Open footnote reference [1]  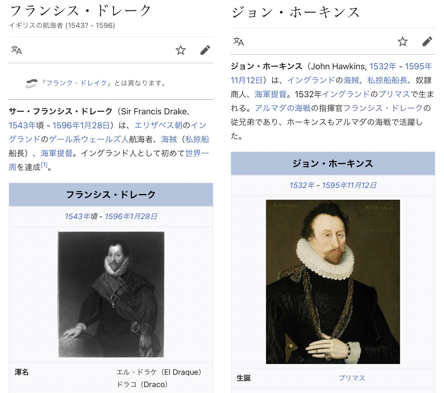[x=44, y=165]
